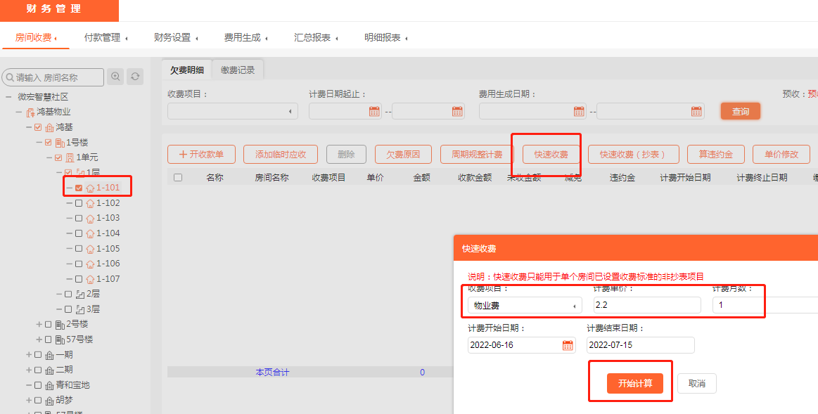This screenshot has height=414, width=818.
Task: Click the refresh icon above the room tree
Action: [135, 77]
